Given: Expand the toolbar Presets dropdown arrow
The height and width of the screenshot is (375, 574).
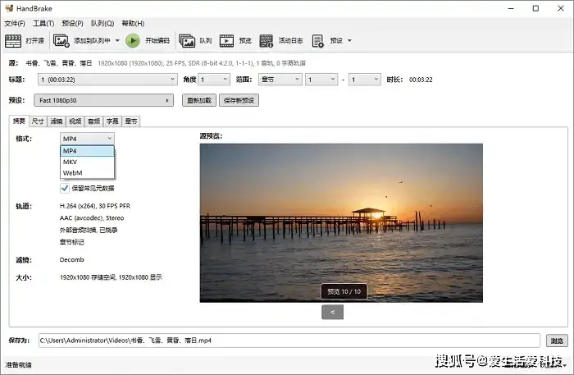Looking at the screenshot, I should point(349,41).
